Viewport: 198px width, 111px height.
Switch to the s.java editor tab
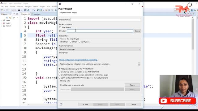click(25, 14)
